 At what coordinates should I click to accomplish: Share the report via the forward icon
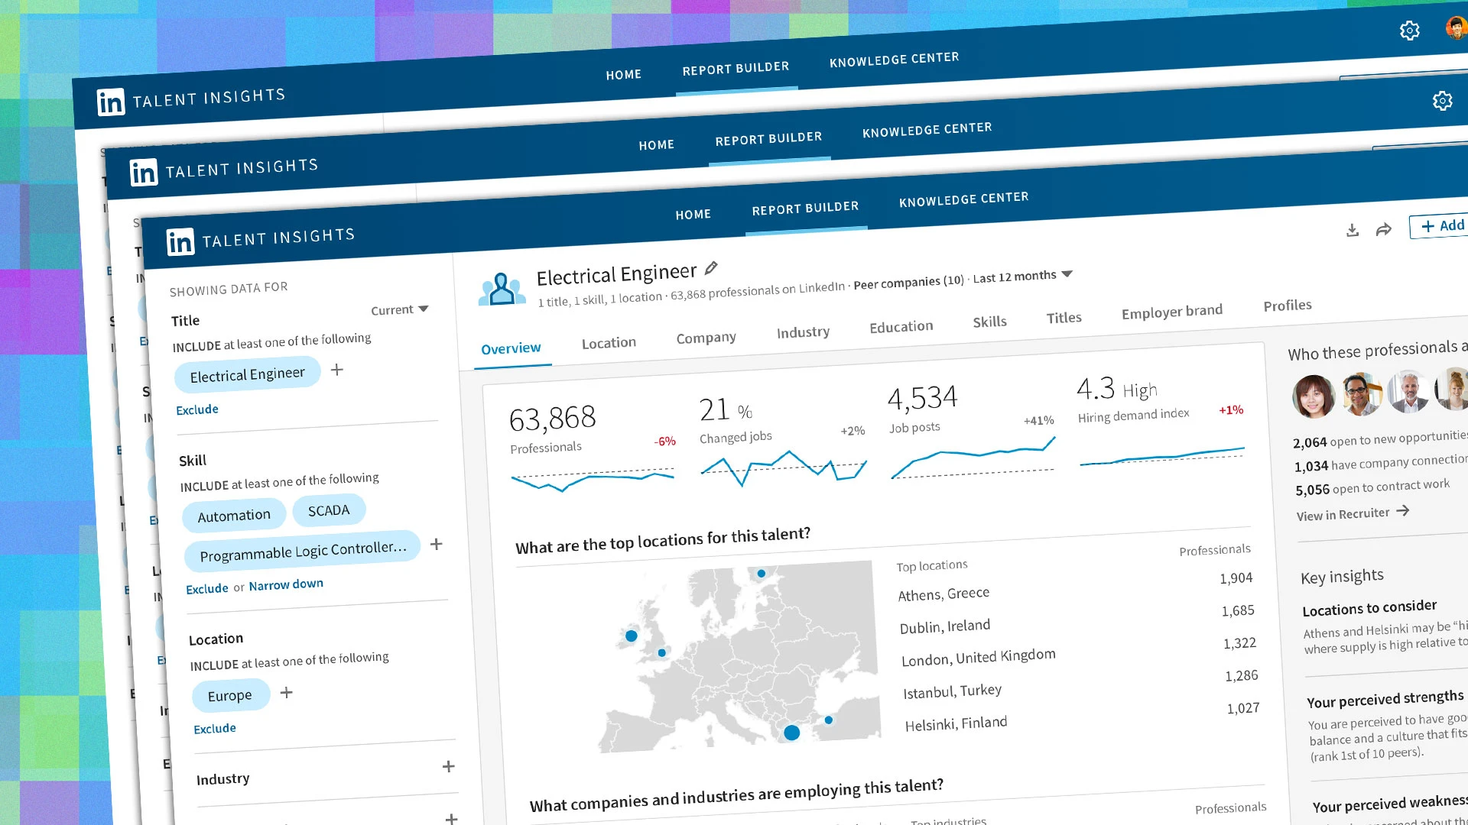click(x=1383, y=228)
